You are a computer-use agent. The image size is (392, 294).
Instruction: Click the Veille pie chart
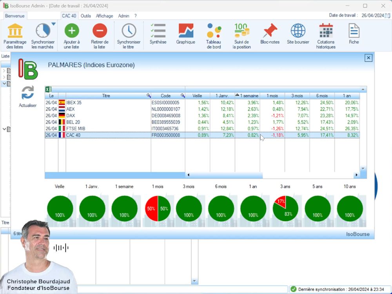[x=60, y=208]
